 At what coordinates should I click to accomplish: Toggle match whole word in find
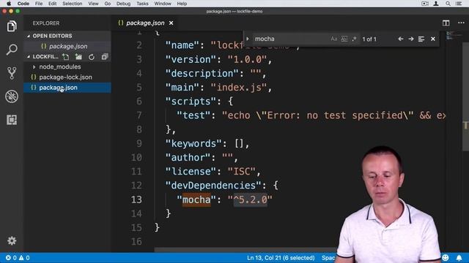(x=344, y=39)
